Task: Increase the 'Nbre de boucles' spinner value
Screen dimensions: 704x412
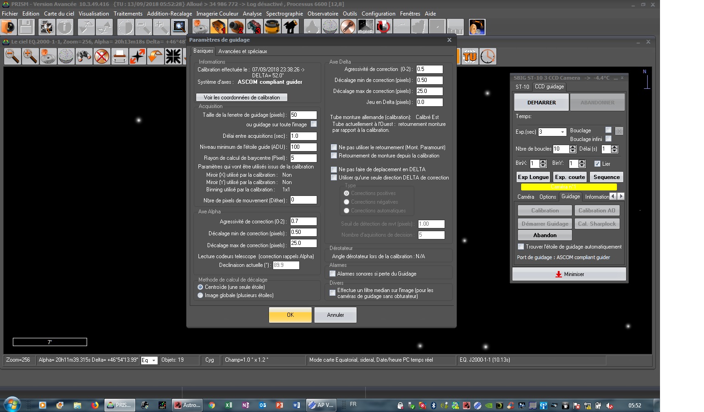Action: click(572, 147)
